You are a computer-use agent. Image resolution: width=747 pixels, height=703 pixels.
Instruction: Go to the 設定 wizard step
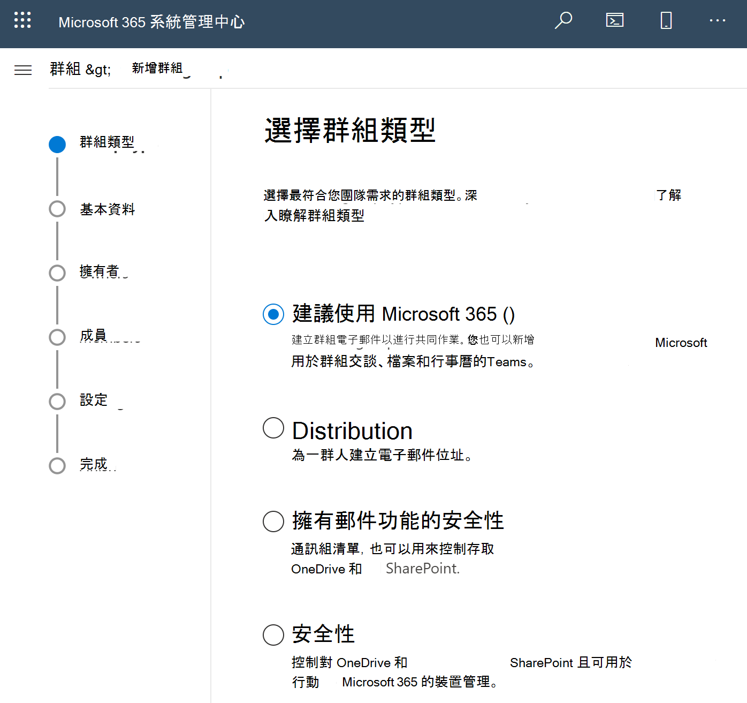tap(94, 399)
